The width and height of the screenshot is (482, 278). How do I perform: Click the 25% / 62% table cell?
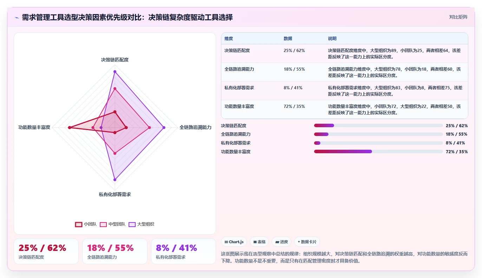pyautogui.click(x=294, y=51)
